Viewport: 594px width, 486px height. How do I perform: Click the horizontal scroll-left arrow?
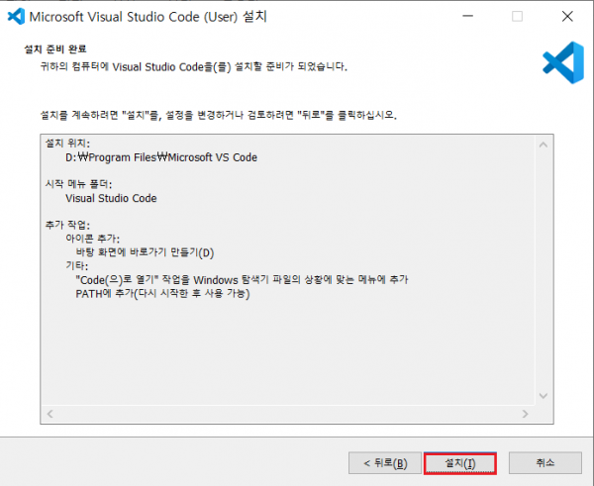click(x=50, y=414)
